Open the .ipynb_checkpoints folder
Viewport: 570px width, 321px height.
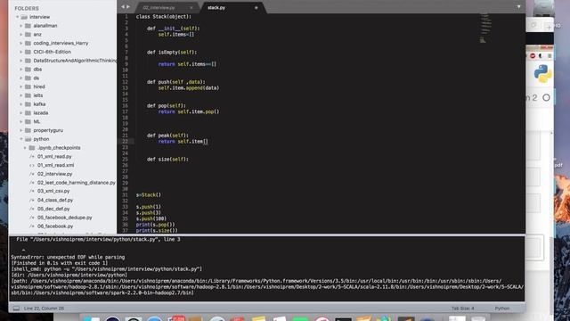click(59, 148)
